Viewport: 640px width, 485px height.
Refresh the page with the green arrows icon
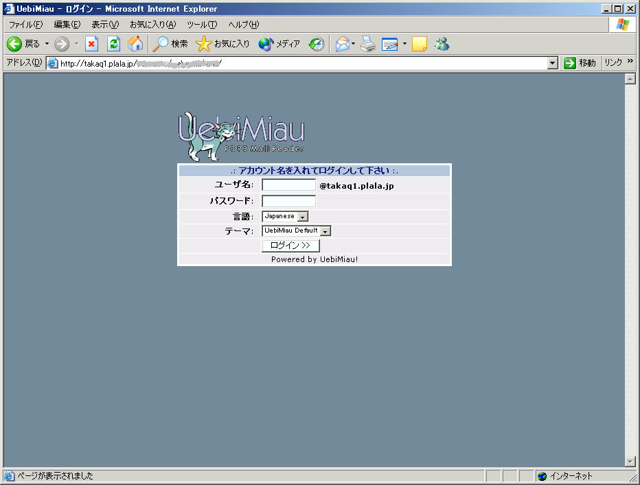113,44
